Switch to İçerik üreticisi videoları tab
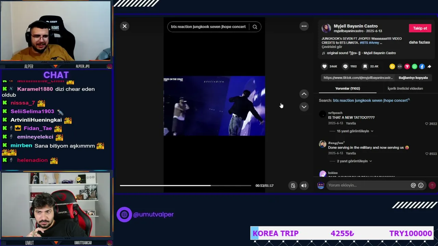438x246 pixels. pos(405,88)
